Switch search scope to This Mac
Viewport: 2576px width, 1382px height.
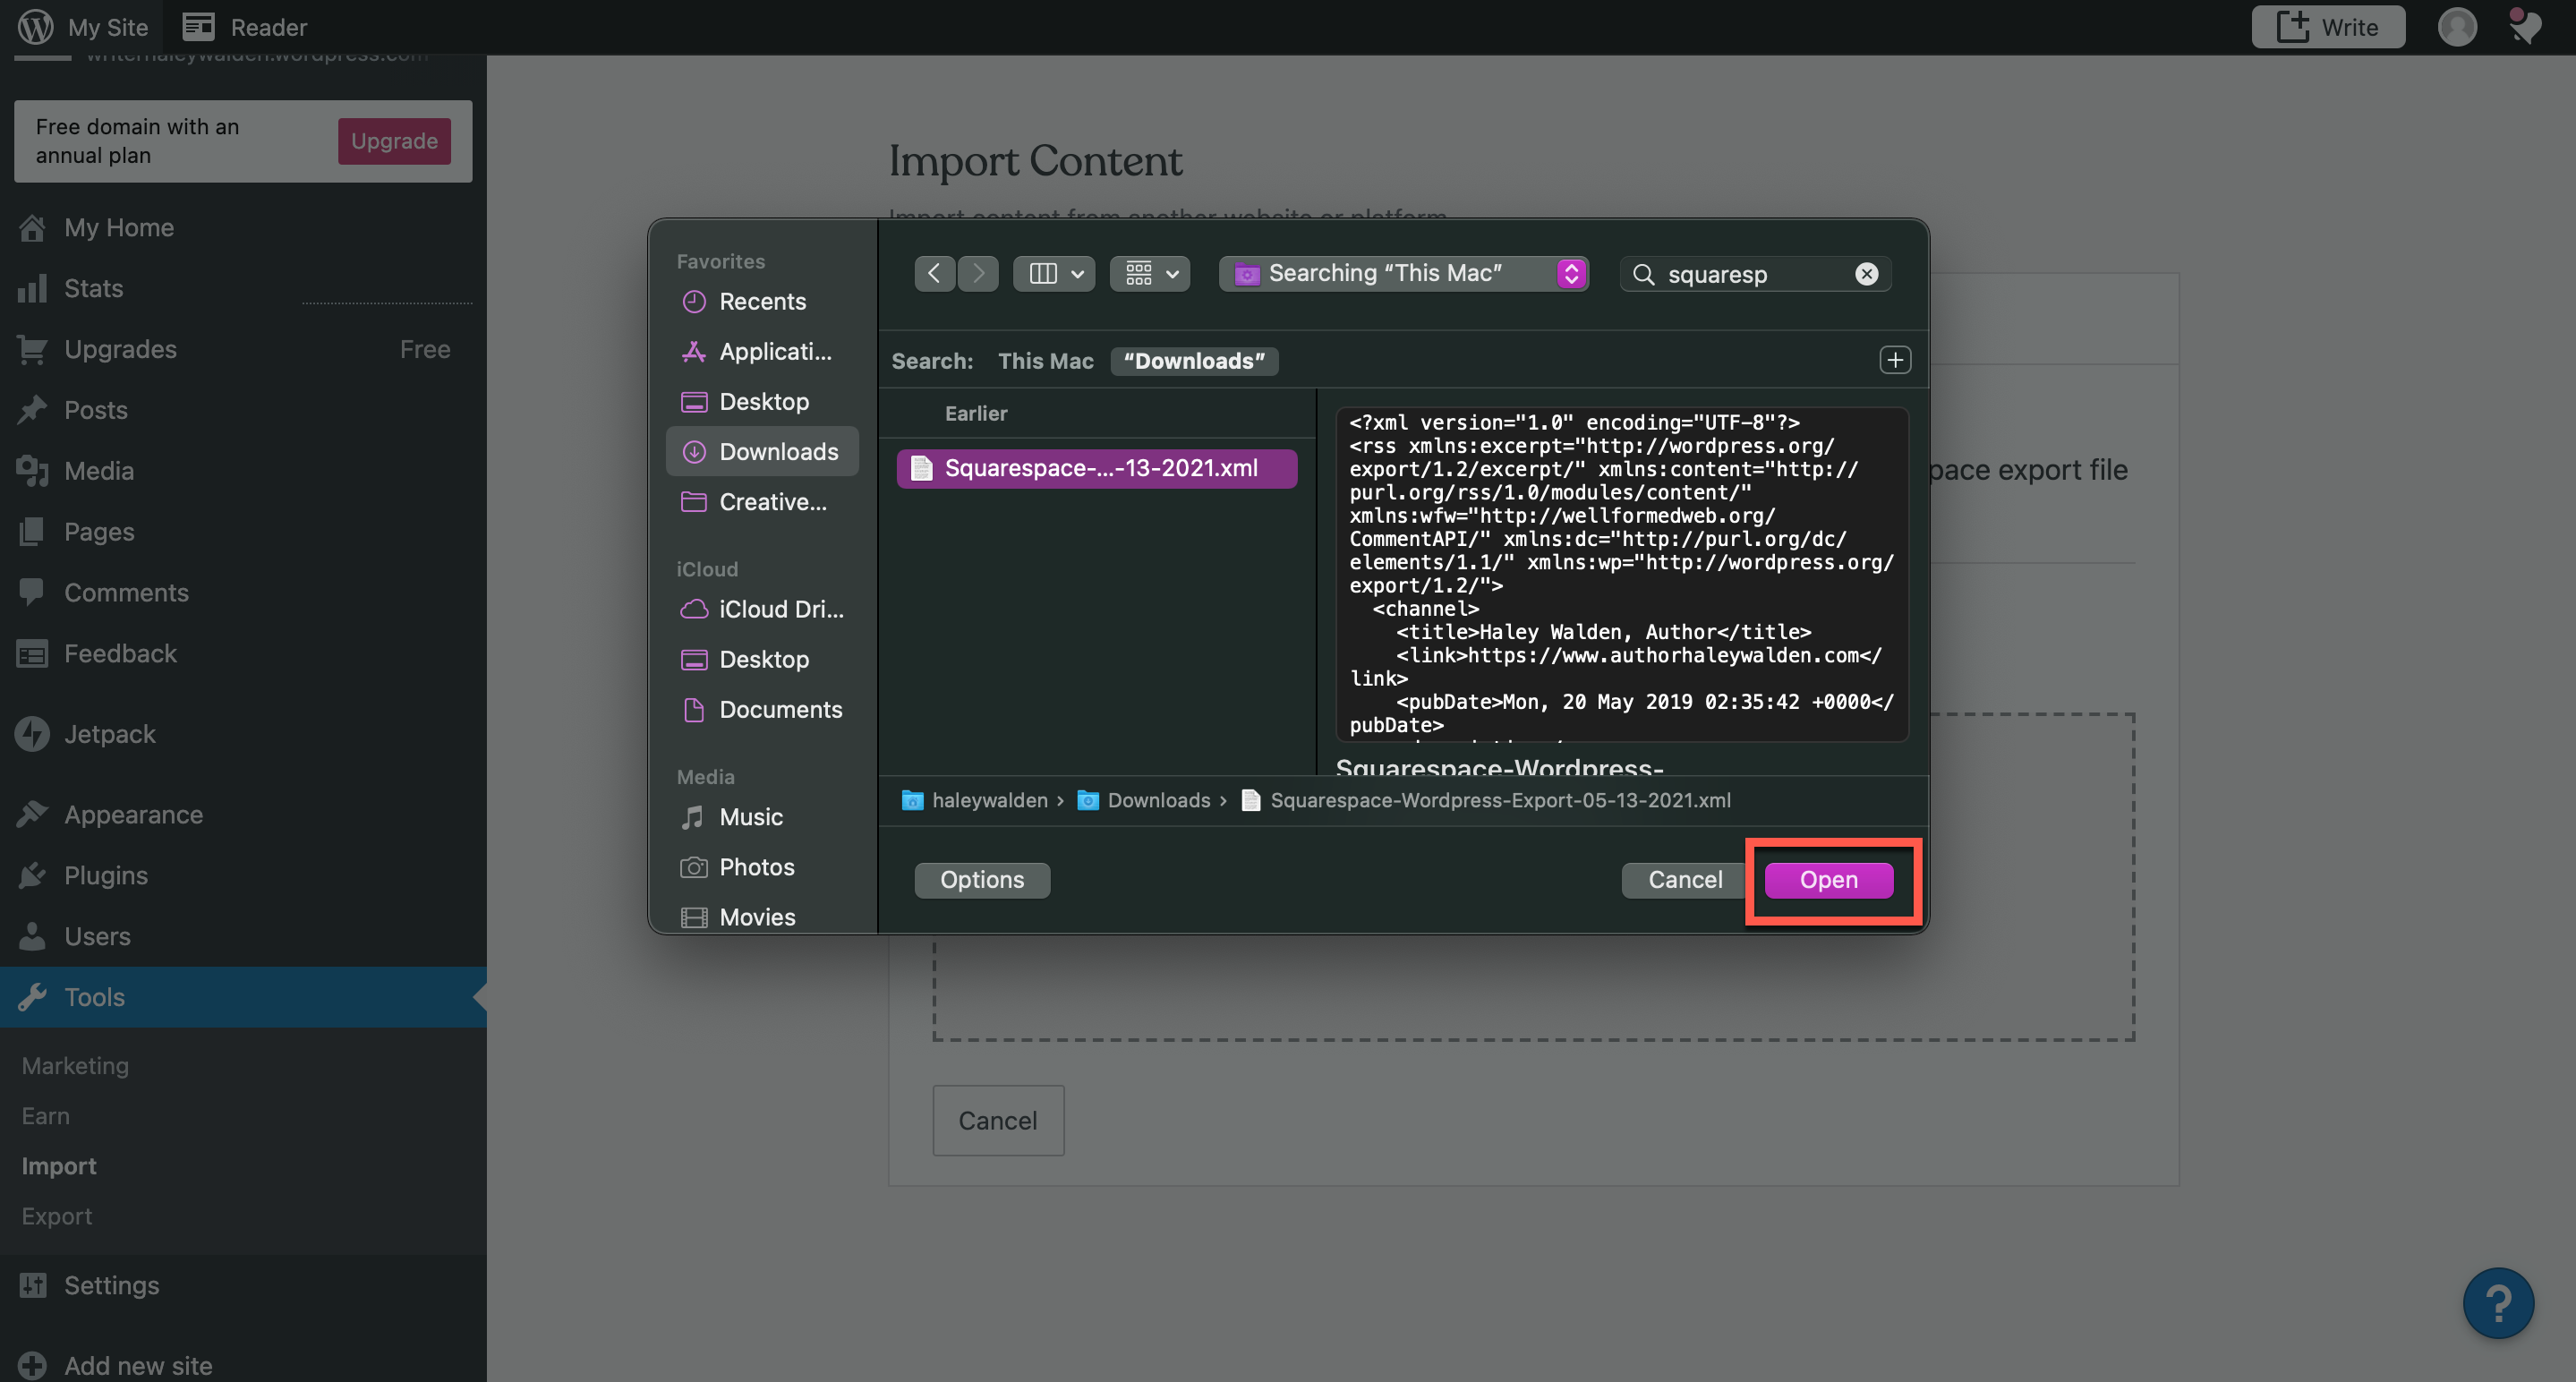[1045, 361]
